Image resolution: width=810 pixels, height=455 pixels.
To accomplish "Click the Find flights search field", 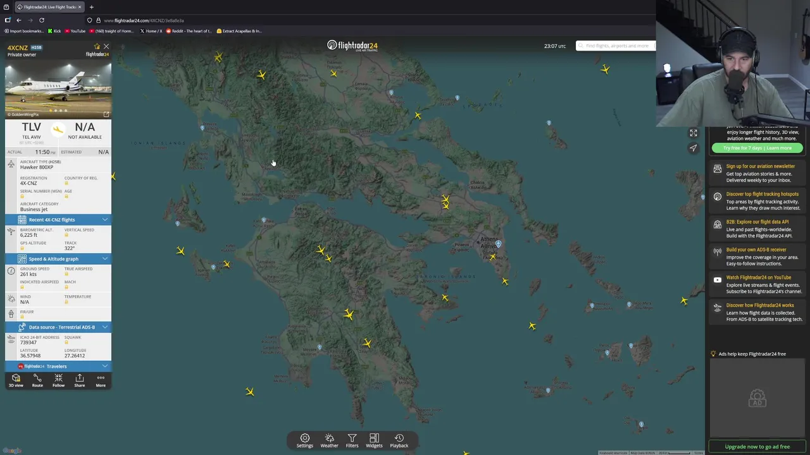I will (x=616, y=45).
